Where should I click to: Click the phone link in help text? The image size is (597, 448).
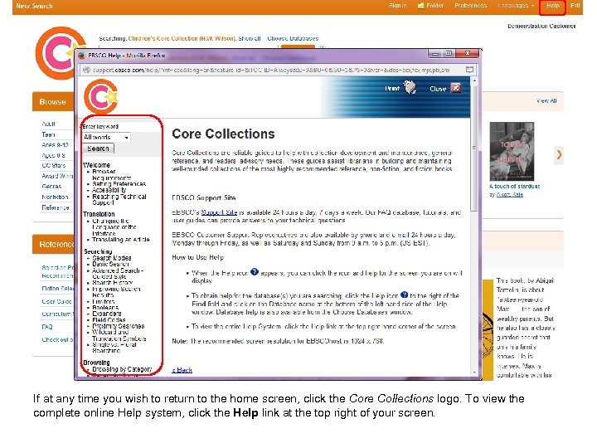click(x=368, y=235)
